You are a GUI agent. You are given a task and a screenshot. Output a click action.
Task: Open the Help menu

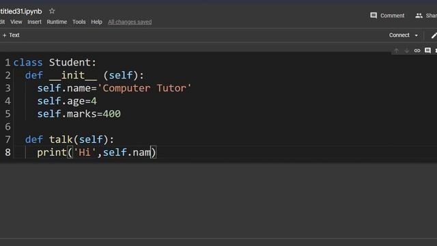pyautogui.click(x=96, y=22)
